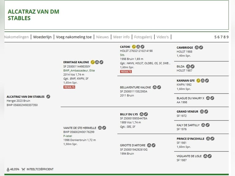235x176 pixels.
Task: Click the gold icon beside CATOKI
Action: [134, 47]
